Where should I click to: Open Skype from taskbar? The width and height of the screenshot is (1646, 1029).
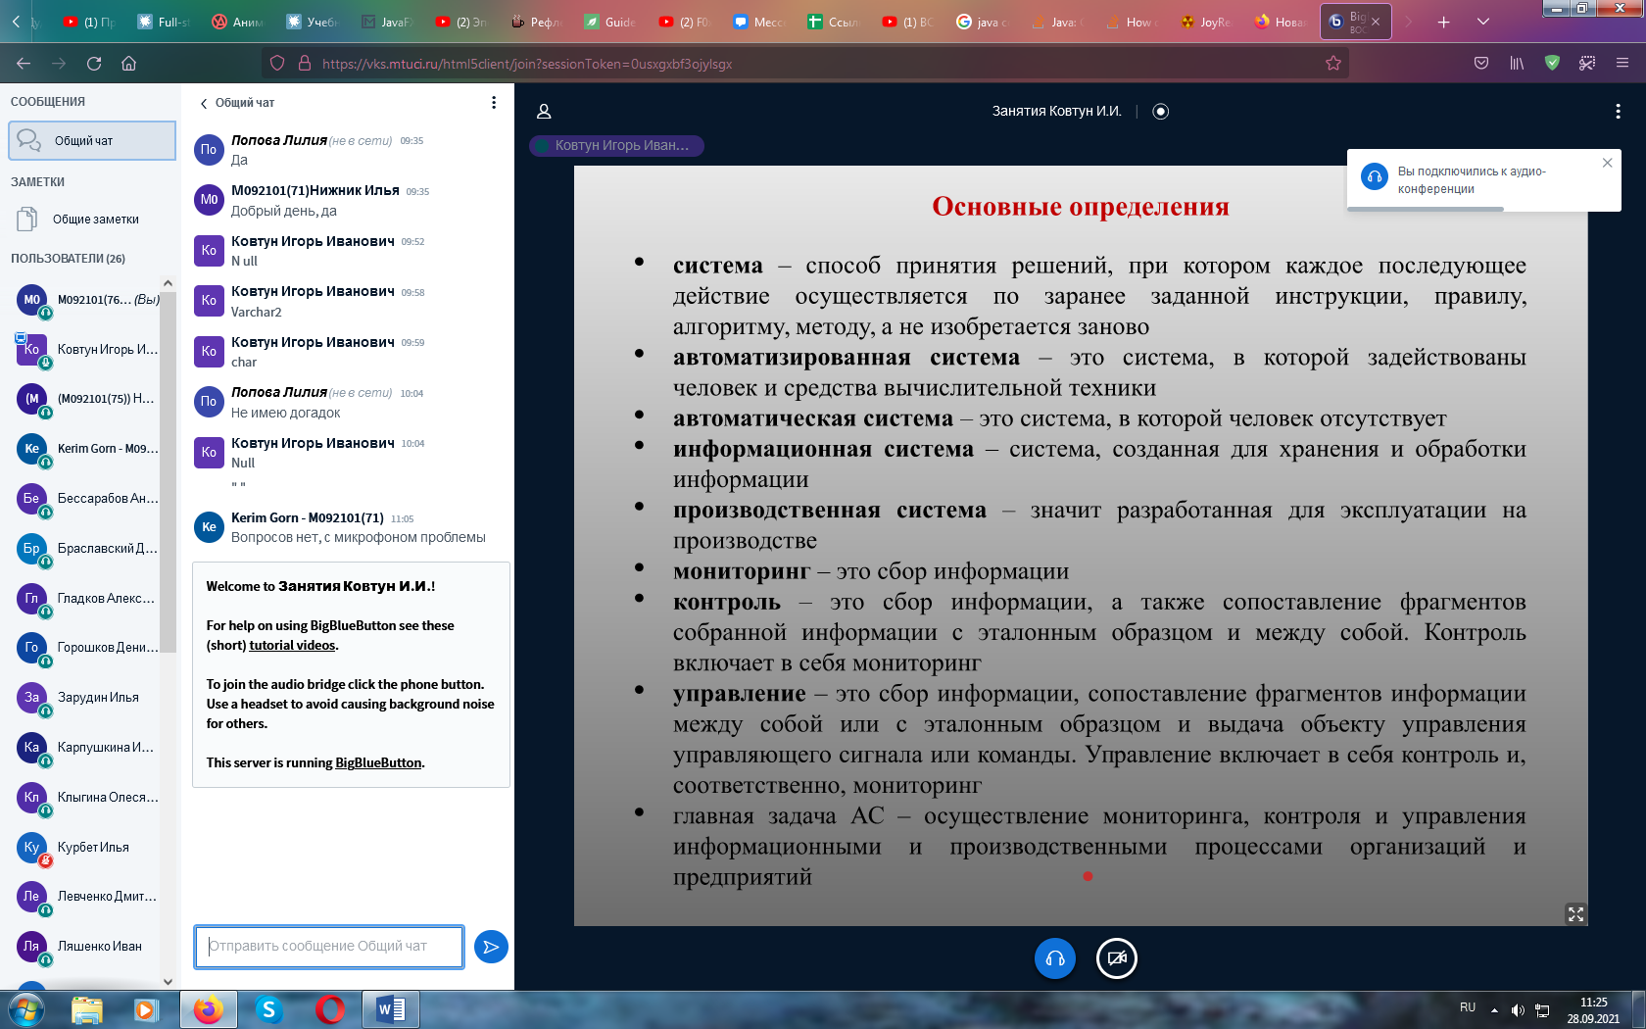pos(268,1009)
